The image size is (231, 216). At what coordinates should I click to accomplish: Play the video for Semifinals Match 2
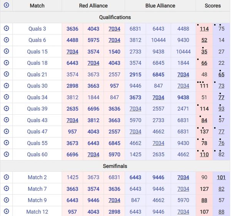(7, 177)
